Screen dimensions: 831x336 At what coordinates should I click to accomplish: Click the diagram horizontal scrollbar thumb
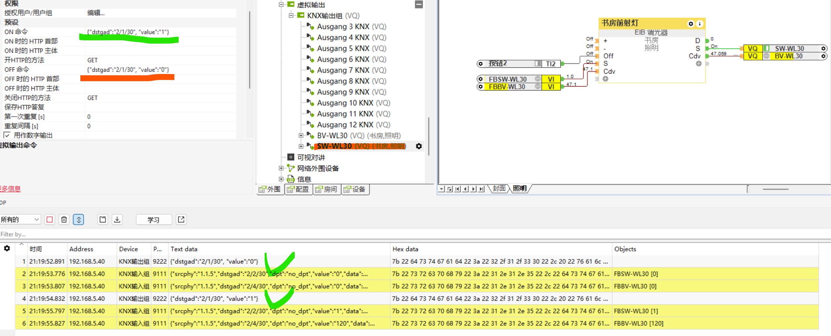click(x=775, y=189)
